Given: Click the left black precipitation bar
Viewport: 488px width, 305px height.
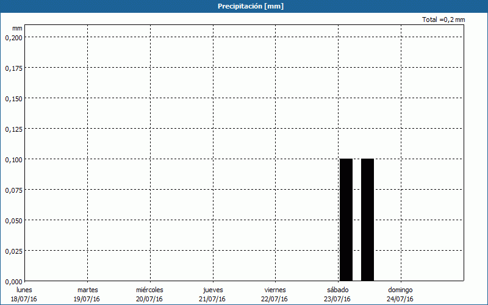Looking at the screenshot, I should pos(346,220).
